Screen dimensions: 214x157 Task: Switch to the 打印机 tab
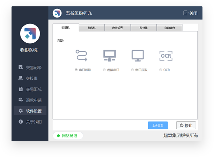coord(92,28)
